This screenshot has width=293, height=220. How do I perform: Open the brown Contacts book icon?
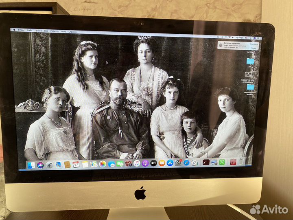click(x=67, y=165)
